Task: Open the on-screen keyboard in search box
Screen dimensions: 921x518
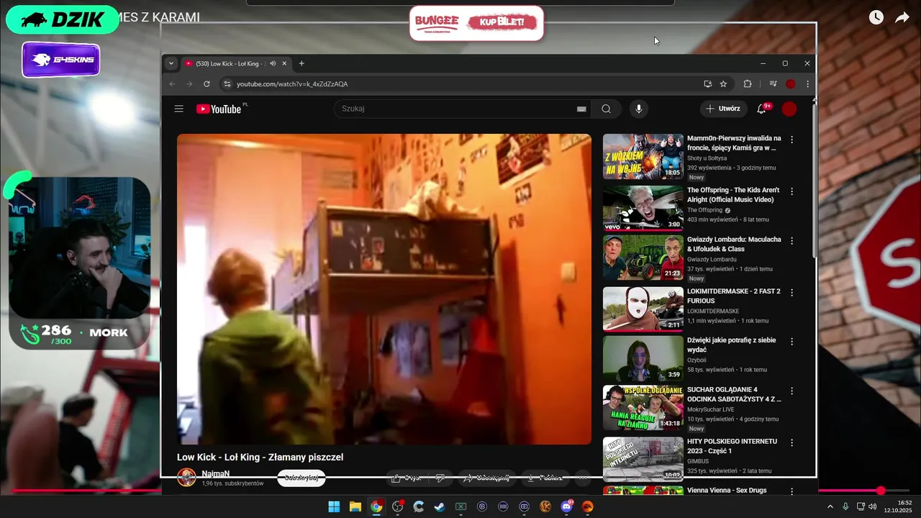Action: tap(581, 109)
